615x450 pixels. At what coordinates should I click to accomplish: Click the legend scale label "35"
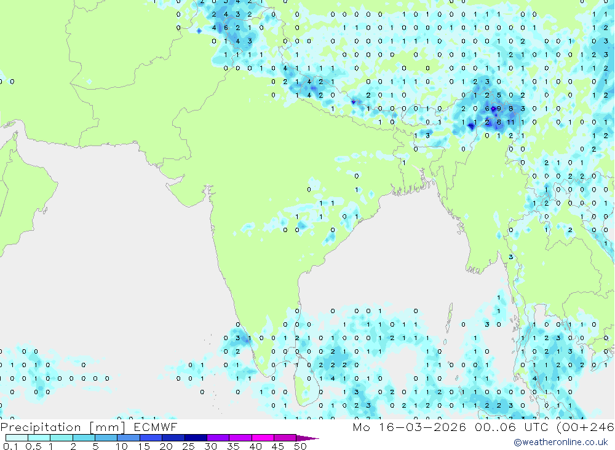[233, 446]
